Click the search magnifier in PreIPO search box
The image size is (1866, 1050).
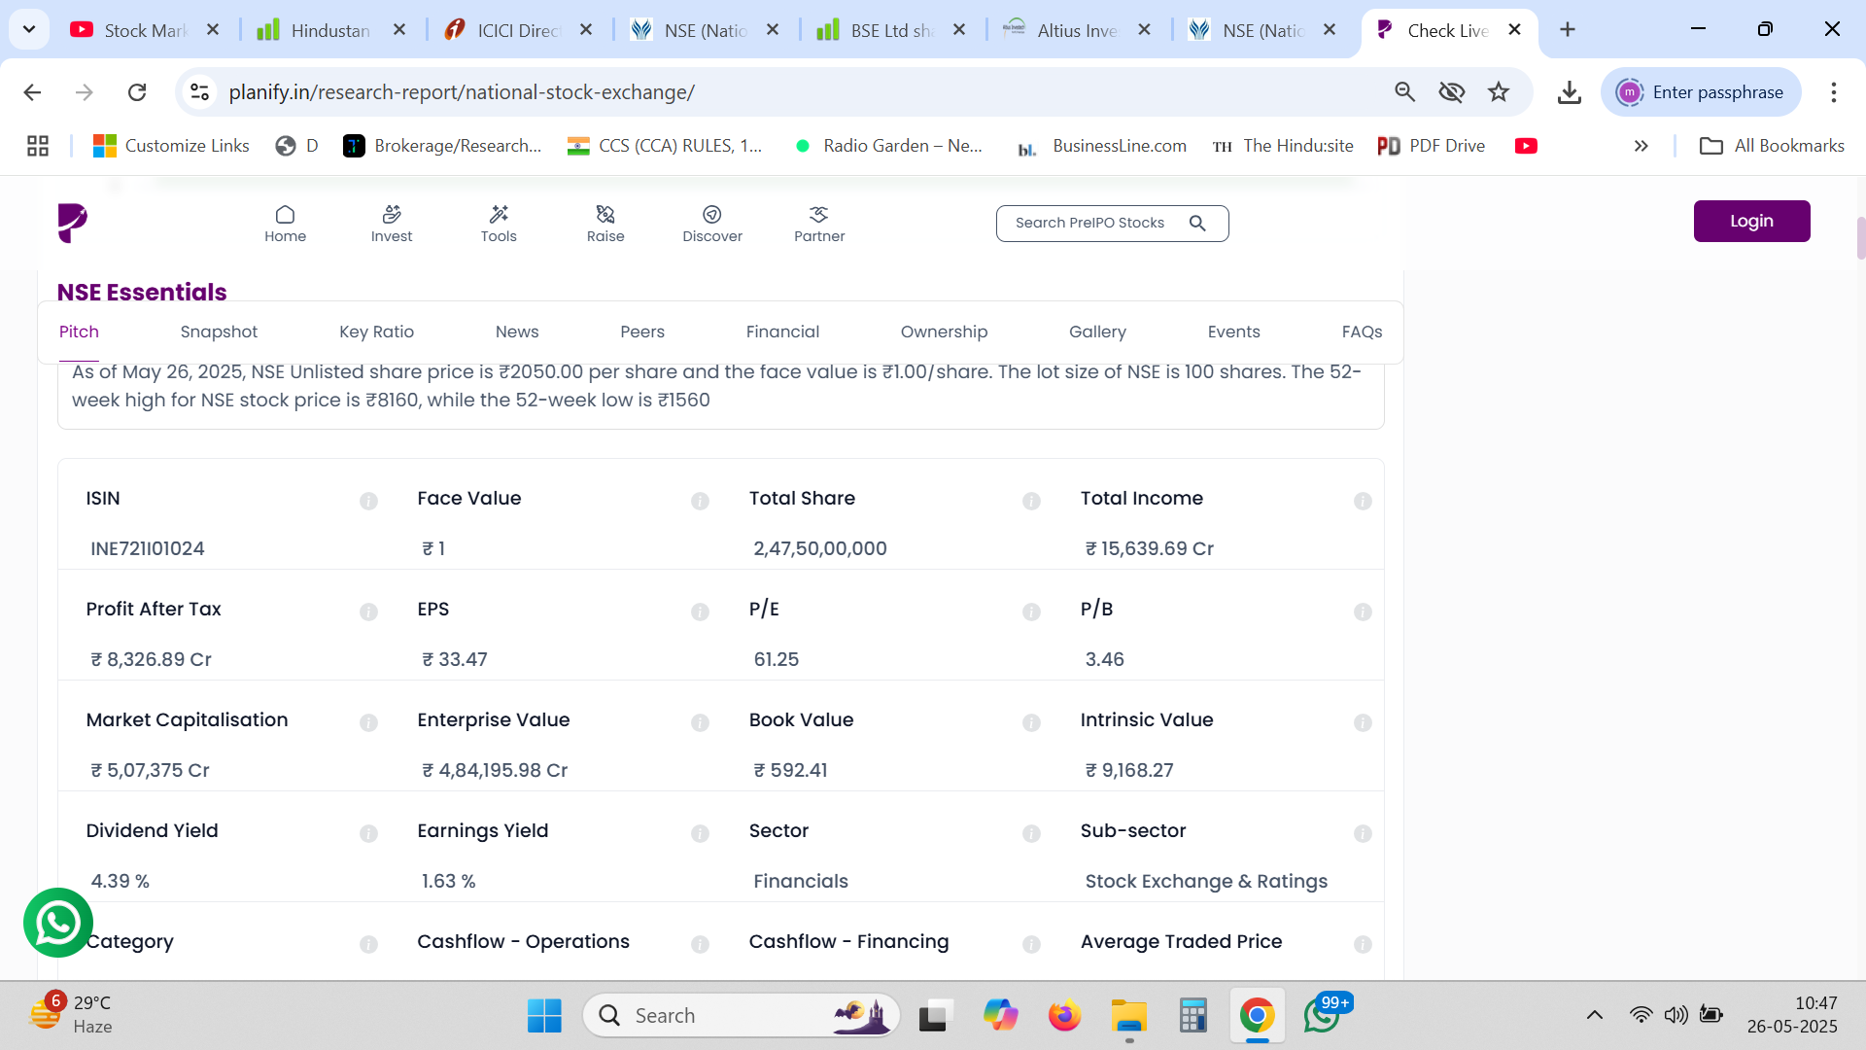click(1197, 223)
